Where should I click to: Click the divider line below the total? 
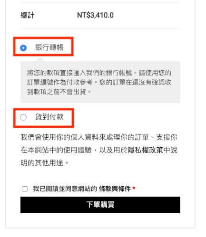[100, 28]
